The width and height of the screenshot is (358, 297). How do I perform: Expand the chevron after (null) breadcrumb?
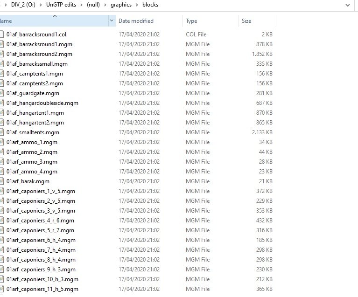click(105, 5)
